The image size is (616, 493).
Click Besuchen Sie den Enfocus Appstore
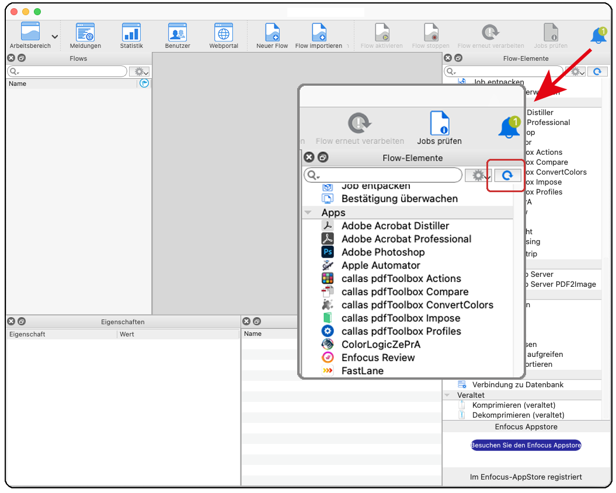tap(525, 445)
